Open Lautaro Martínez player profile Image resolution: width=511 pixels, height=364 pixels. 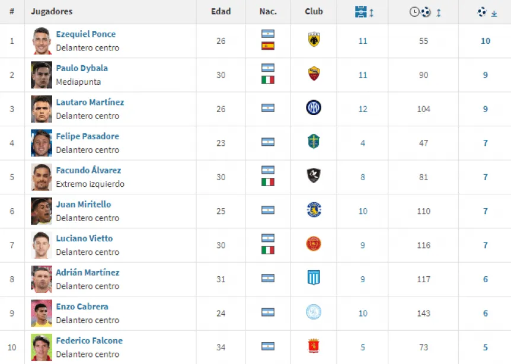[90, 103]
